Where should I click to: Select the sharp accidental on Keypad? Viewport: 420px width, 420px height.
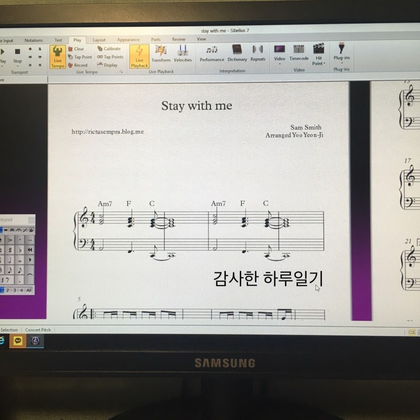[x=10, y=250]
